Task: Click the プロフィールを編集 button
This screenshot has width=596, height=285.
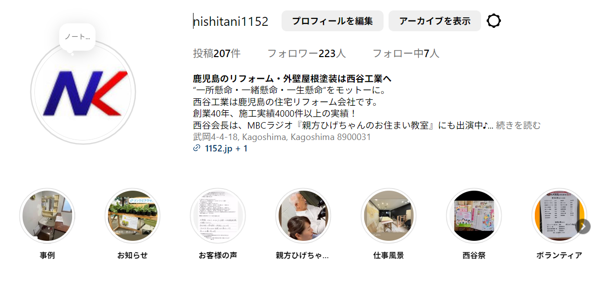Action: (332, 21)
